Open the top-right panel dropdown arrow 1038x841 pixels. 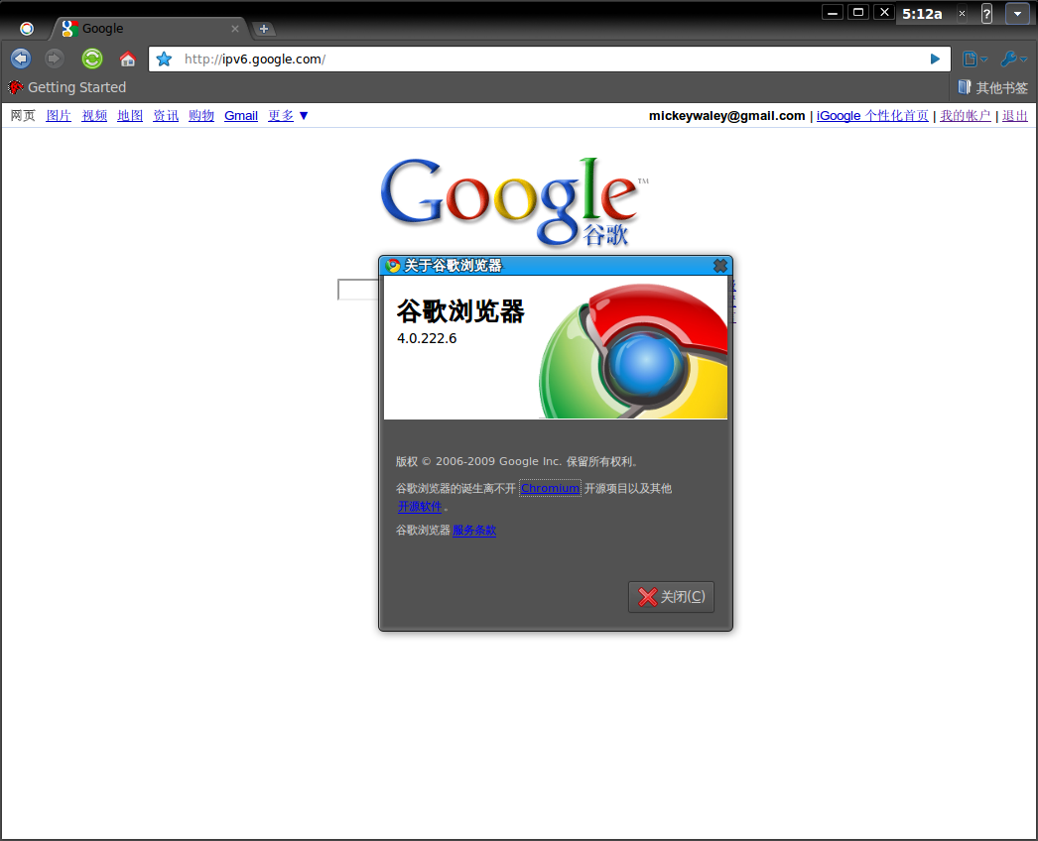[1017, 13]
